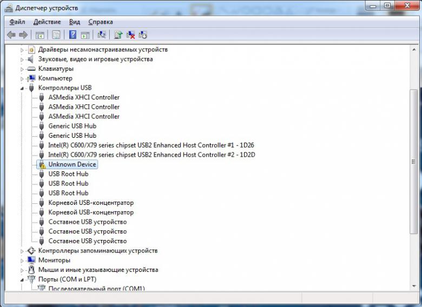
Task: Select the keyboard icon beside Клавиатуры
Action: pyautogui.click(x=31, y=69)
